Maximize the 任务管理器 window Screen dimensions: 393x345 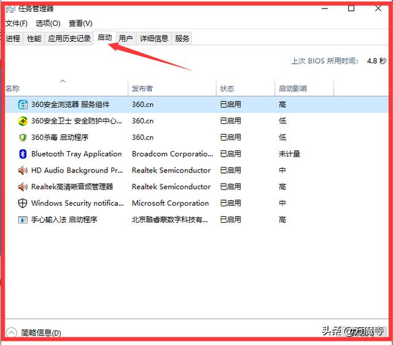click(351, 9)
